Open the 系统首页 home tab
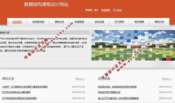Image resolution: width=175 pixels, height=103 pixels. [17, 22]
